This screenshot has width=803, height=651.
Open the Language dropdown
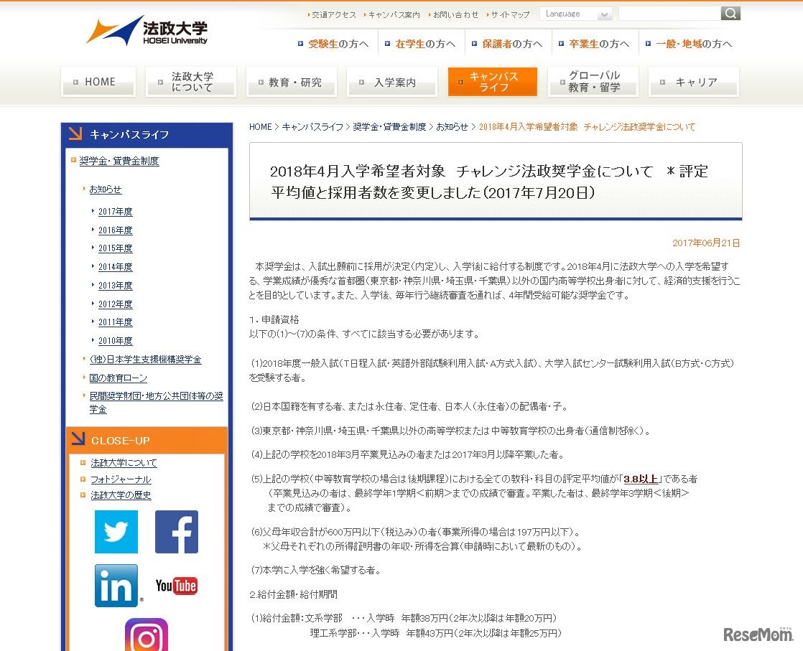pyautogui.click(x=576, y=14)
